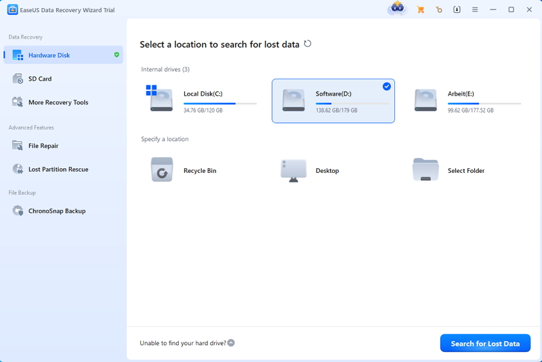Click the 'Specify a location' heading
Screen dimensions: 542x362
tap(165, 139)
